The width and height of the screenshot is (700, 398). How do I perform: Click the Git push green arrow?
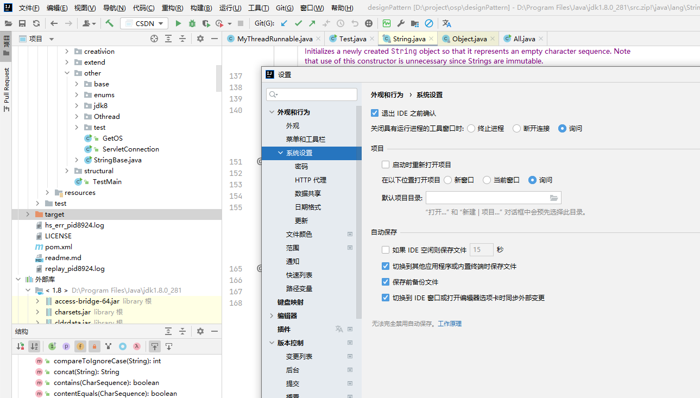click(x=312, y=23)
